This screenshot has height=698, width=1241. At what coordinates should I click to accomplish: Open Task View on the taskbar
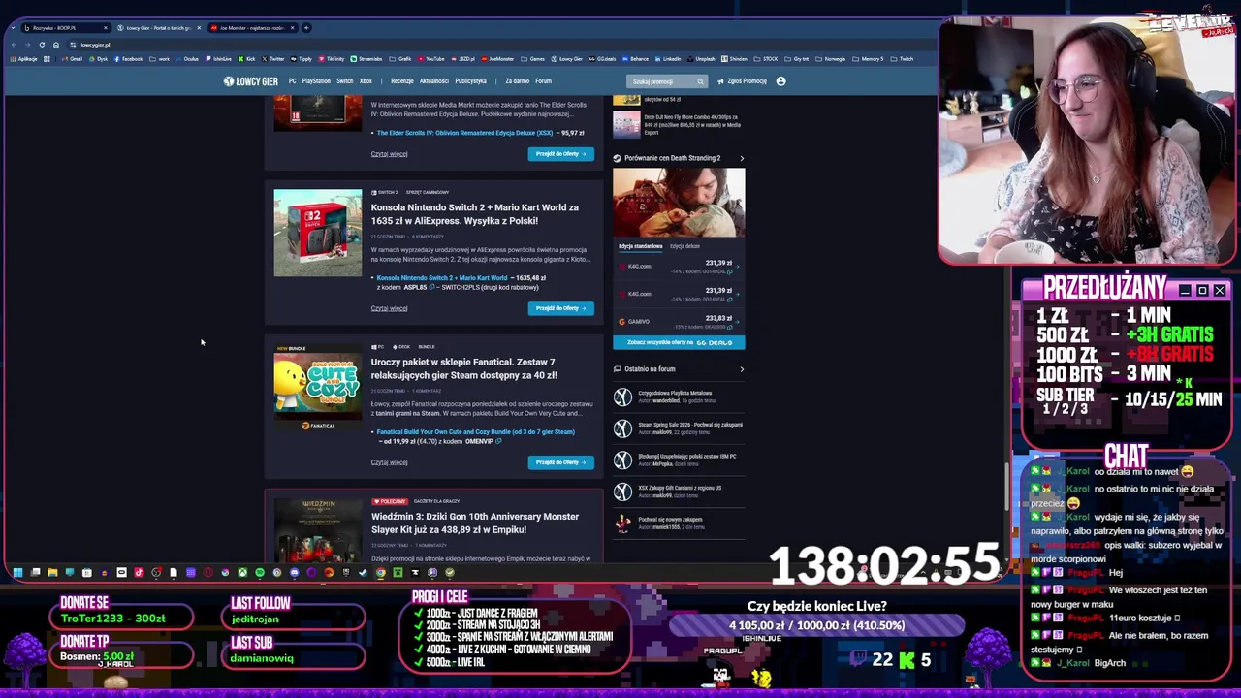pos(35,572)
